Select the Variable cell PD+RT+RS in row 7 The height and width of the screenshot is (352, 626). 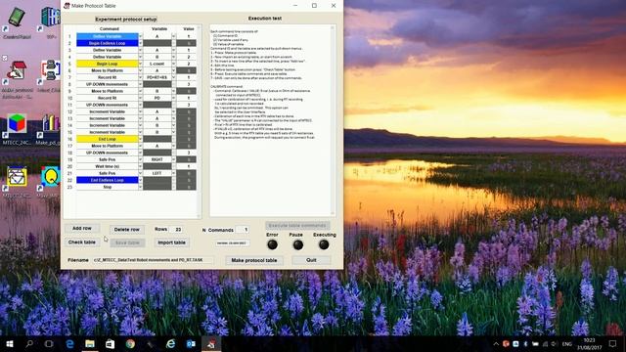157,77
